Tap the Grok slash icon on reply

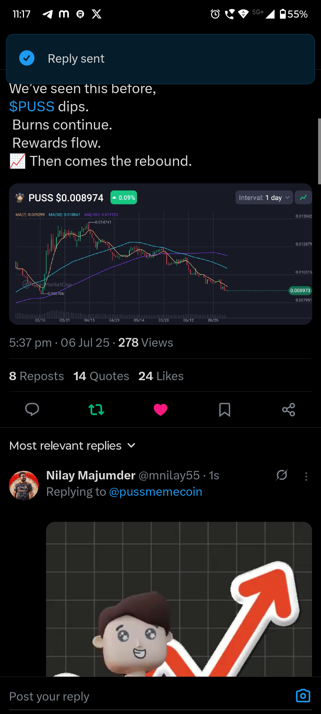tap(282, 475)
